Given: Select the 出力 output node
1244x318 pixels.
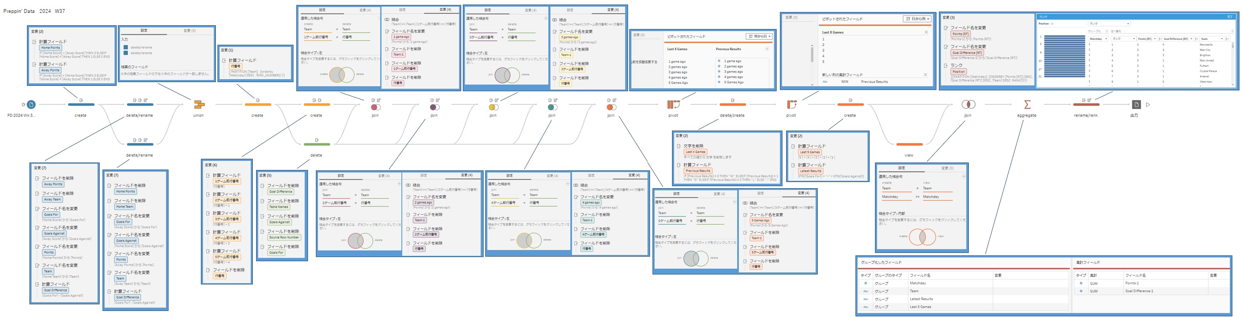Looking at the screenshot, I should pyautogui.click(x=1136, y=104).
